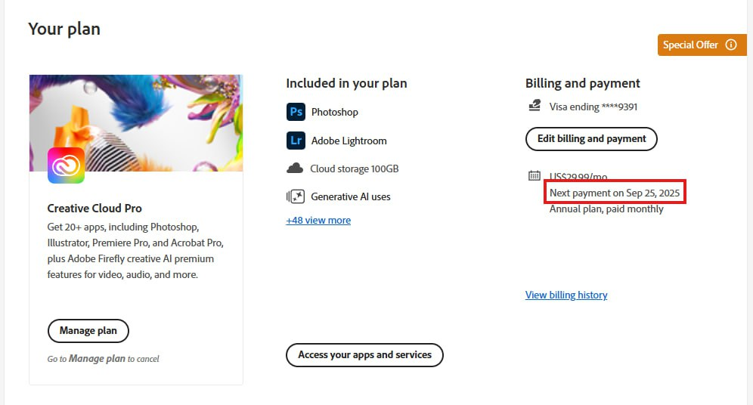
Task: Open the Special Offer banner
Action: [690, 45]
